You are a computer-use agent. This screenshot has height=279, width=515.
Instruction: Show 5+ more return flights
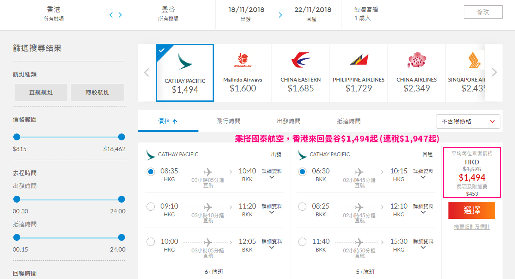click(366, 272)
